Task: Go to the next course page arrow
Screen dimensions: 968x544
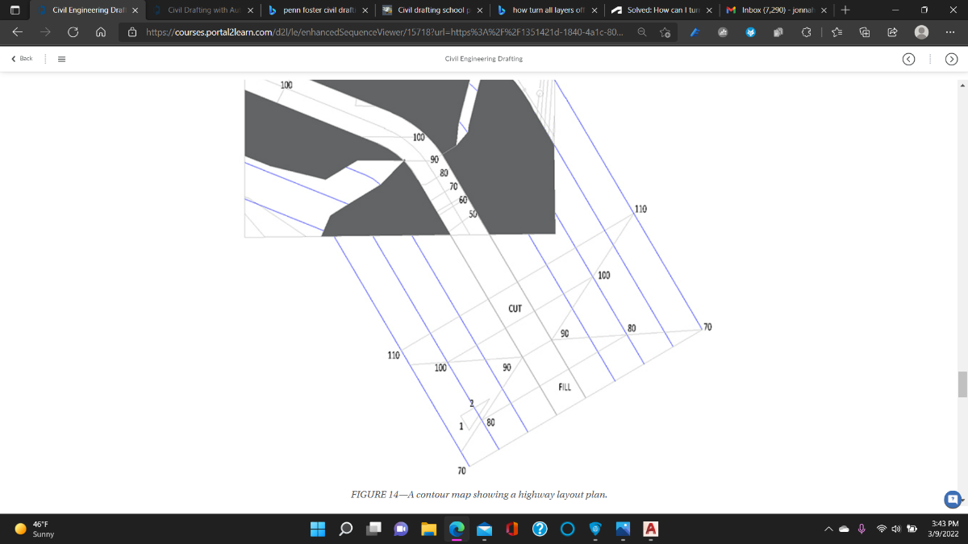Action: pos(951,59)
